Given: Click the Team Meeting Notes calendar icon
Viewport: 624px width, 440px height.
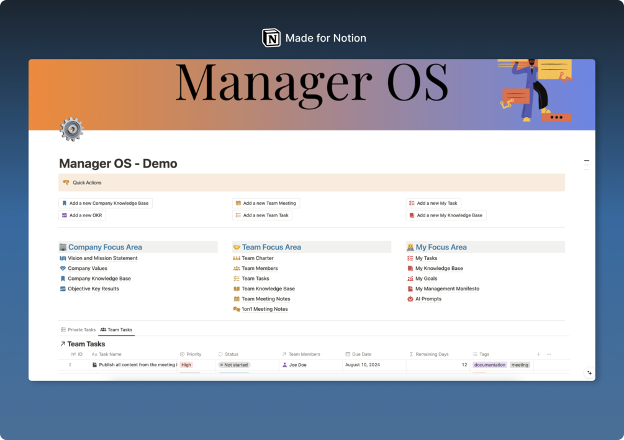Looking at the screenshot, I should (x=237, y=299).
